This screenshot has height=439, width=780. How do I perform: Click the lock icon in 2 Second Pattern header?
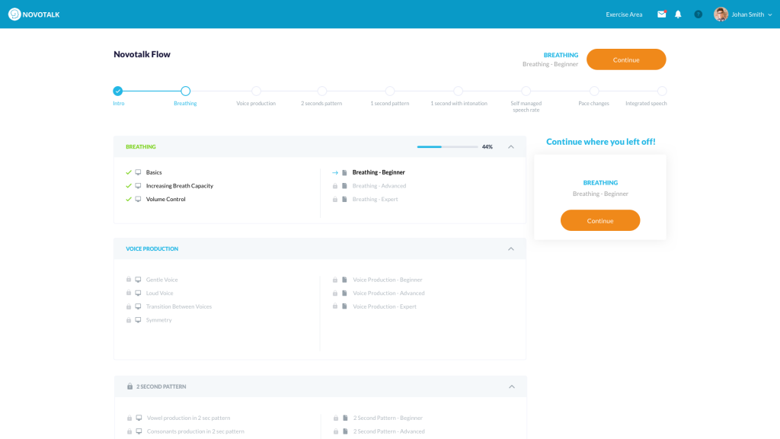click(x=129, y=386)
